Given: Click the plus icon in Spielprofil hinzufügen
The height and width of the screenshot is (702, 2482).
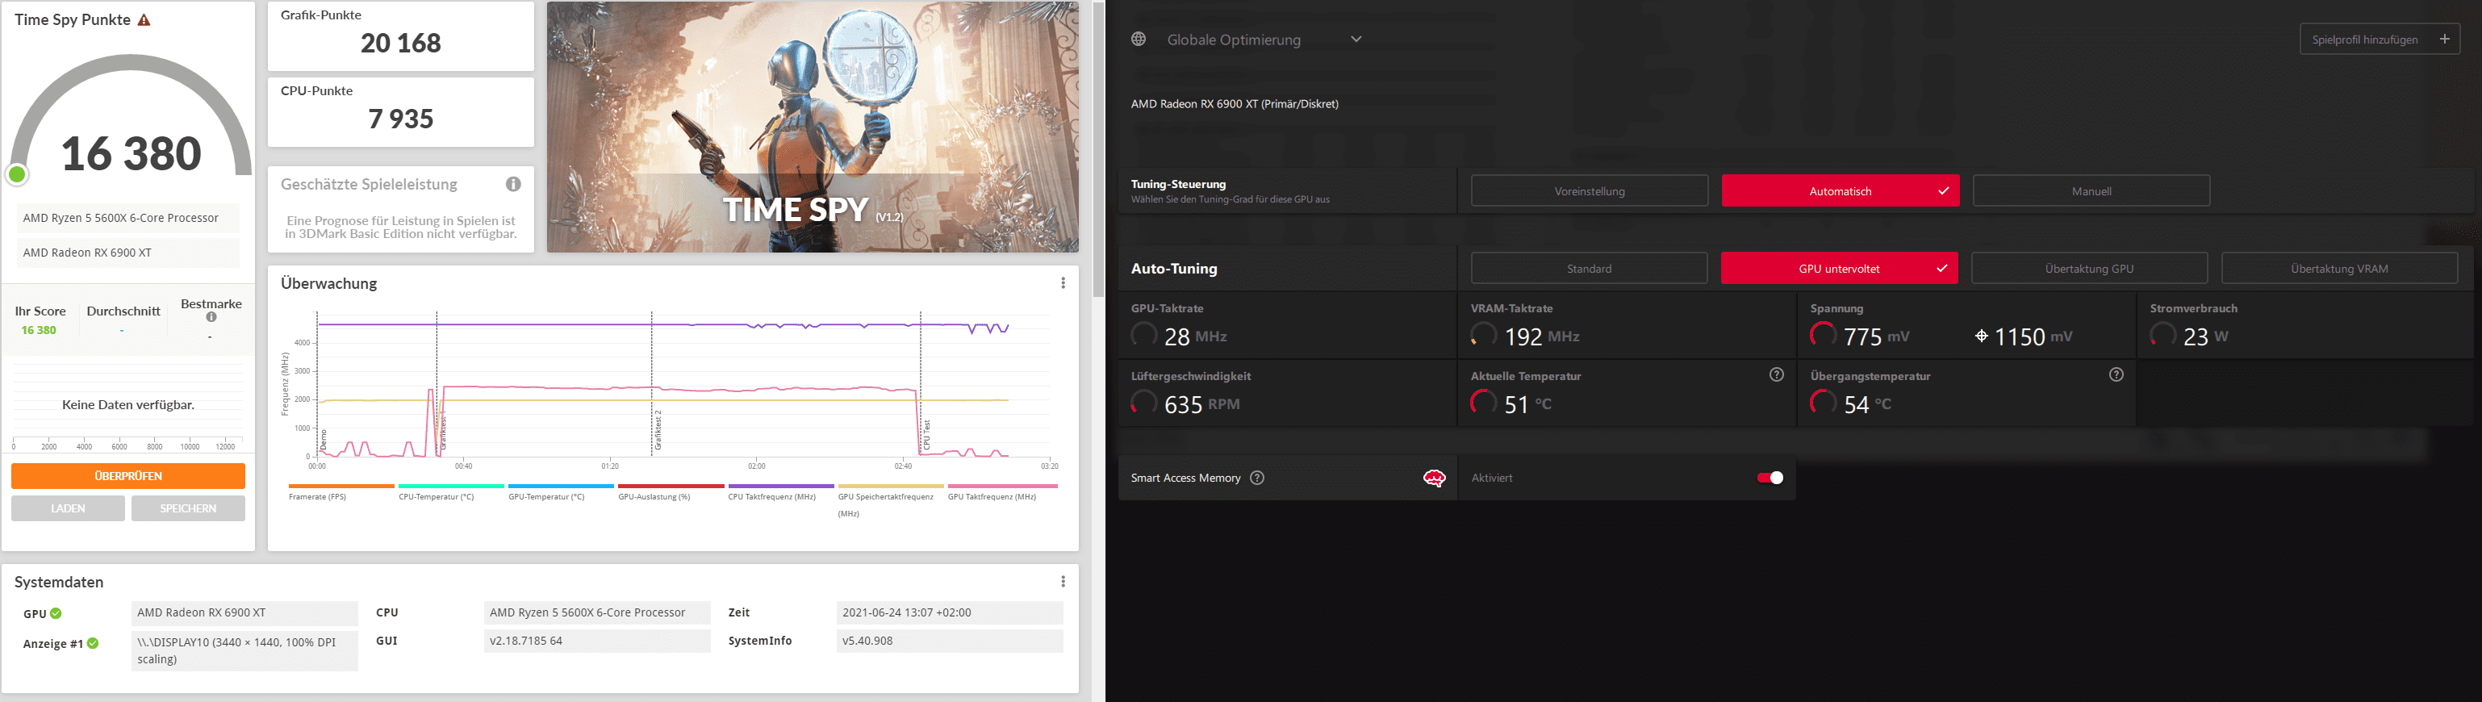Looking at the screenshot, I should point(2444,40).
